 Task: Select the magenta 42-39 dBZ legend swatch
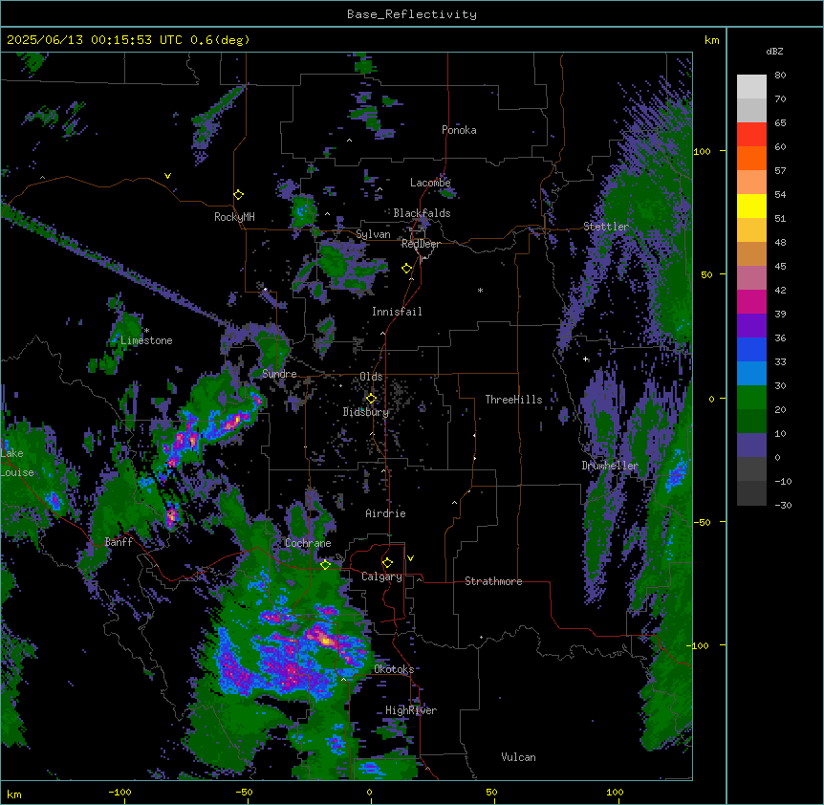751,302
